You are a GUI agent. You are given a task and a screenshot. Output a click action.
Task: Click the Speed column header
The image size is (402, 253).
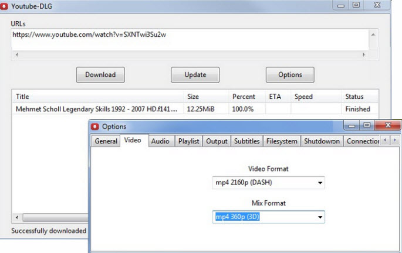(x=316, y=97)
